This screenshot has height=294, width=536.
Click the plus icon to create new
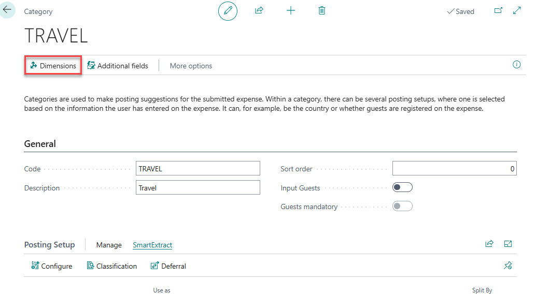[291, 11]
